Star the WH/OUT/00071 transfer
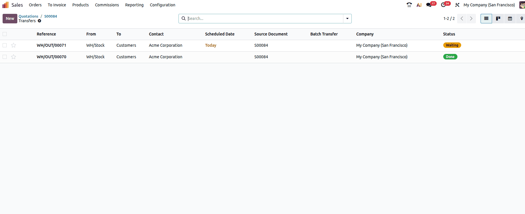The width and height of the screenshot is (525, 214). 14,45
